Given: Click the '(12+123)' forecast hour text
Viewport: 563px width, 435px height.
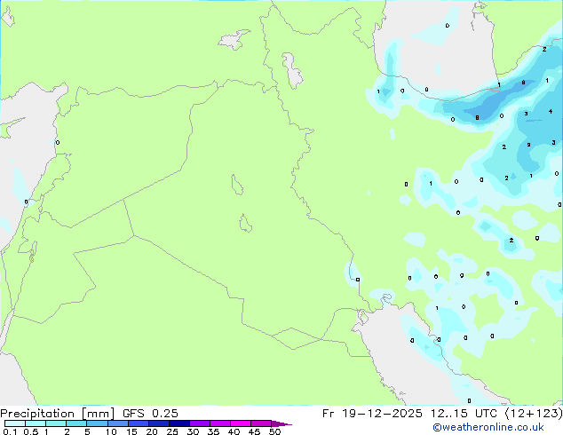Looking at the screenshot, I should pyautogui.click(x=534, y=414).
